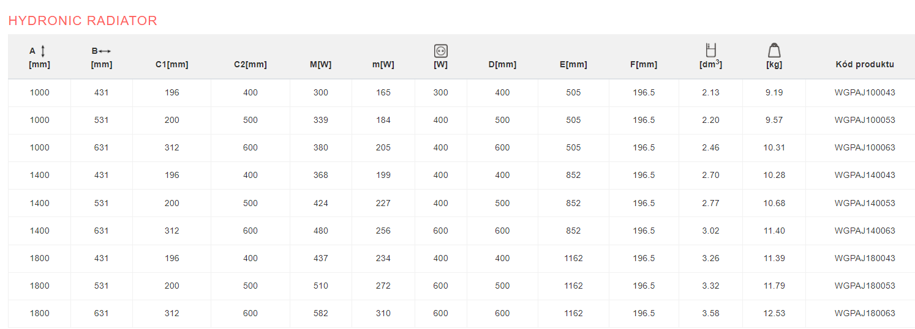
Task: Click the water volume container icon
Action: coord(711,50)
